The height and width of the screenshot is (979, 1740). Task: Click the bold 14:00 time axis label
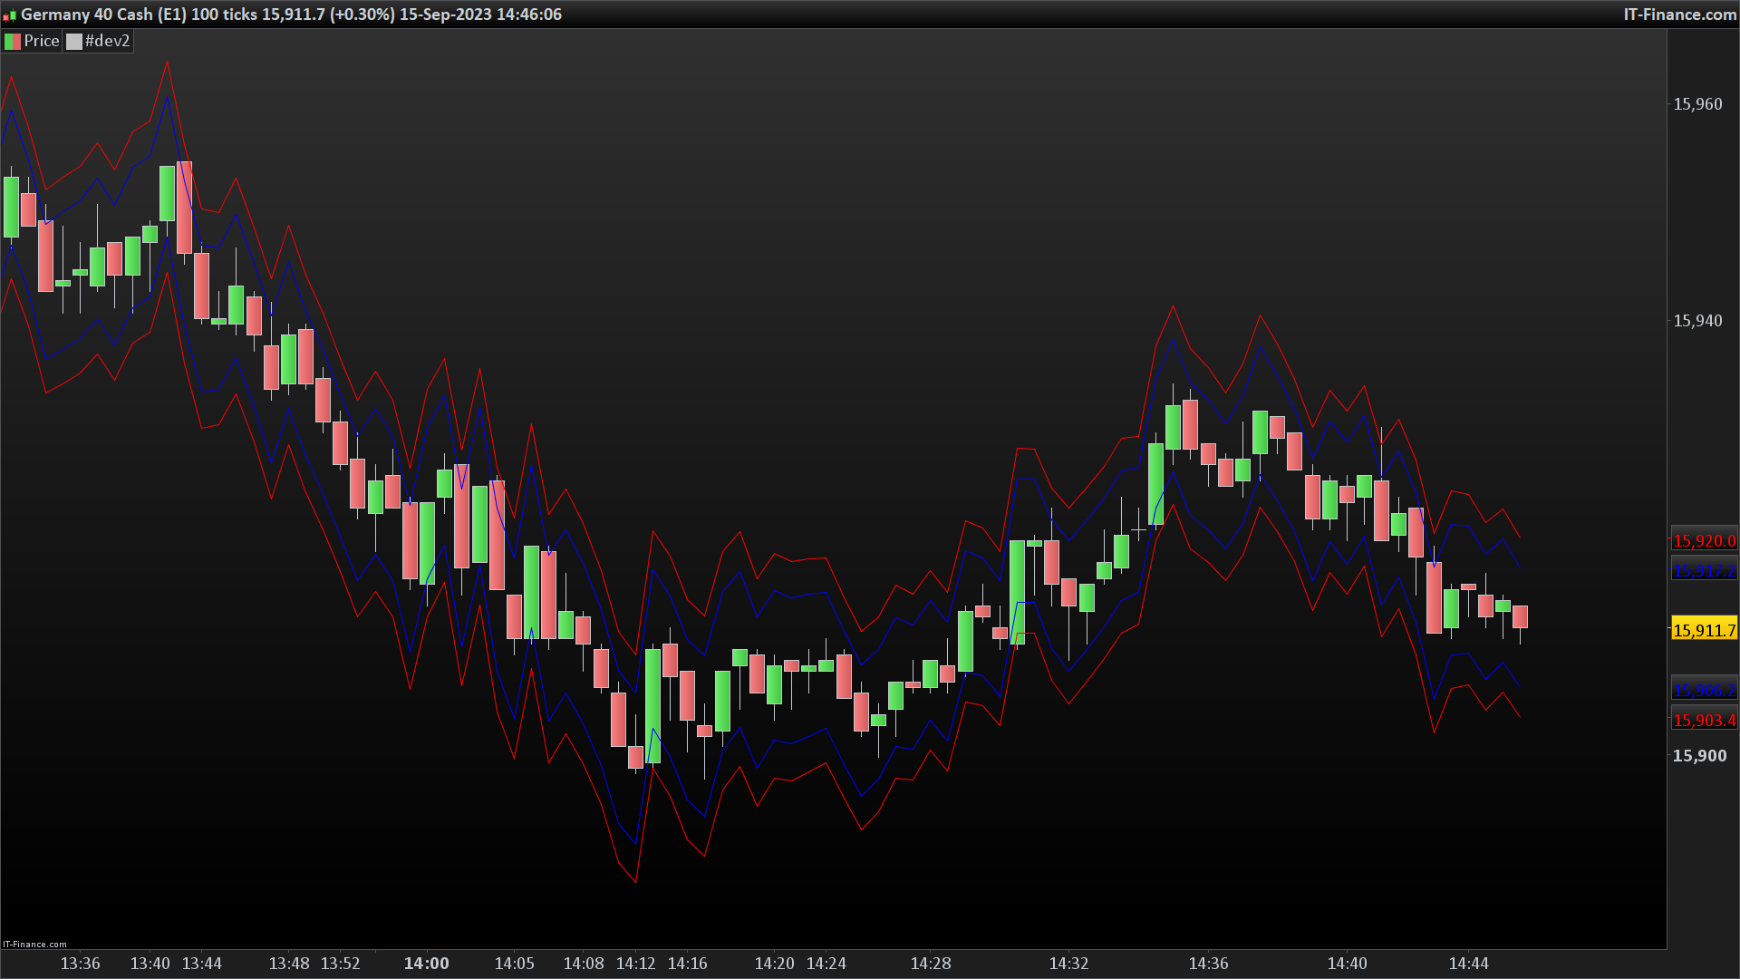pyautogui.click(x=426, y=964)
